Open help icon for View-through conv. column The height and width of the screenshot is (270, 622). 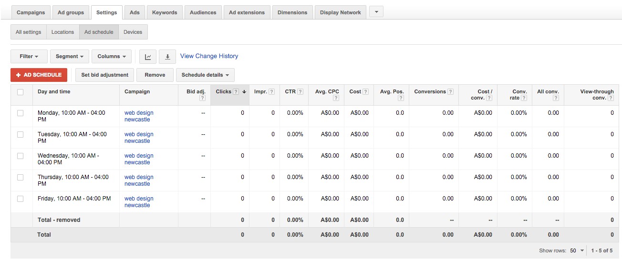click(611, 98)
